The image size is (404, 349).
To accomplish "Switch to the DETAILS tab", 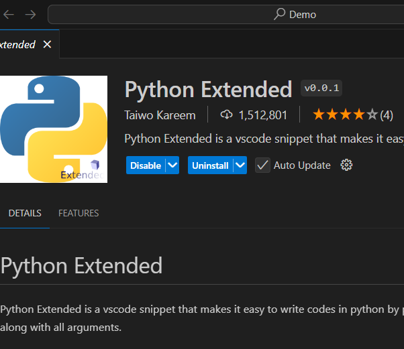I will pos(25,213).
